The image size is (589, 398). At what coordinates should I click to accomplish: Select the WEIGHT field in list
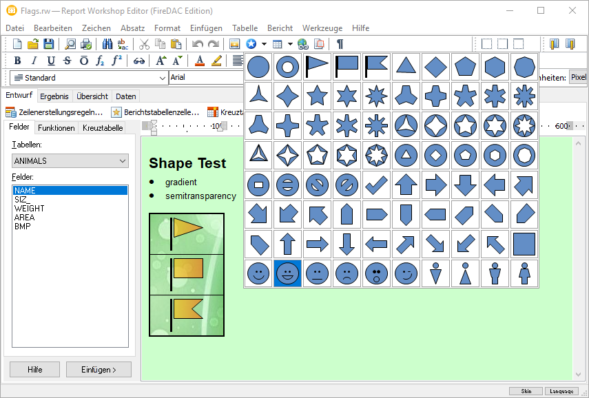[30, 209]
